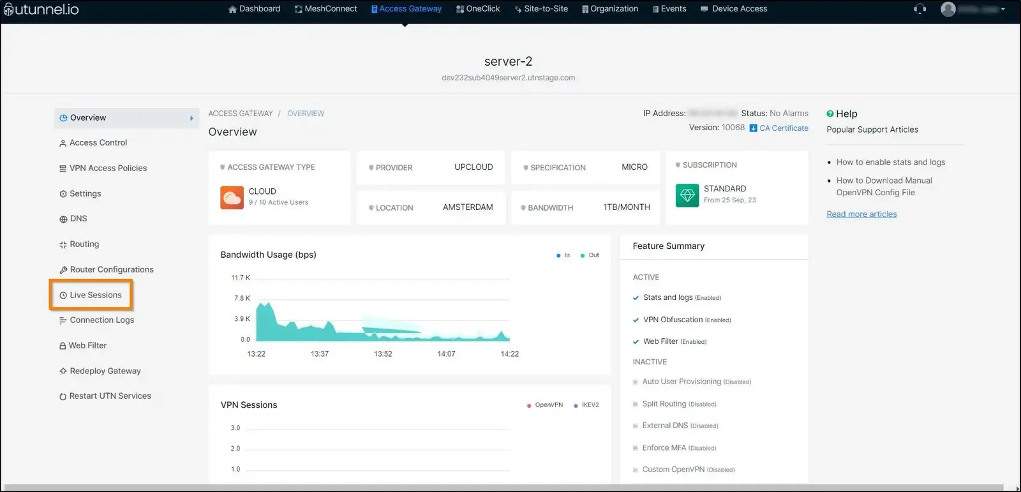
Task: Click the External DNS disabled marker
Action: click(x=635, y=426)
